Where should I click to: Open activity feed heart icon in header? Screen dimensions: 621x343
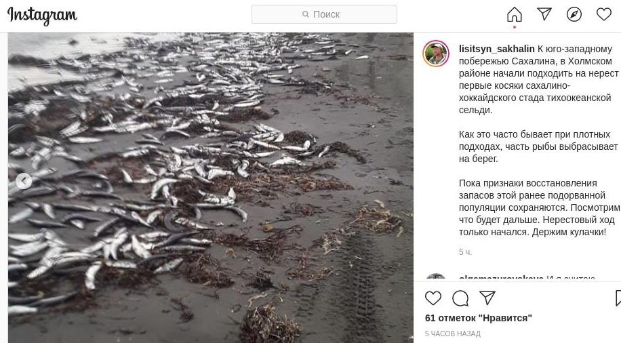[x=603, y=14]
